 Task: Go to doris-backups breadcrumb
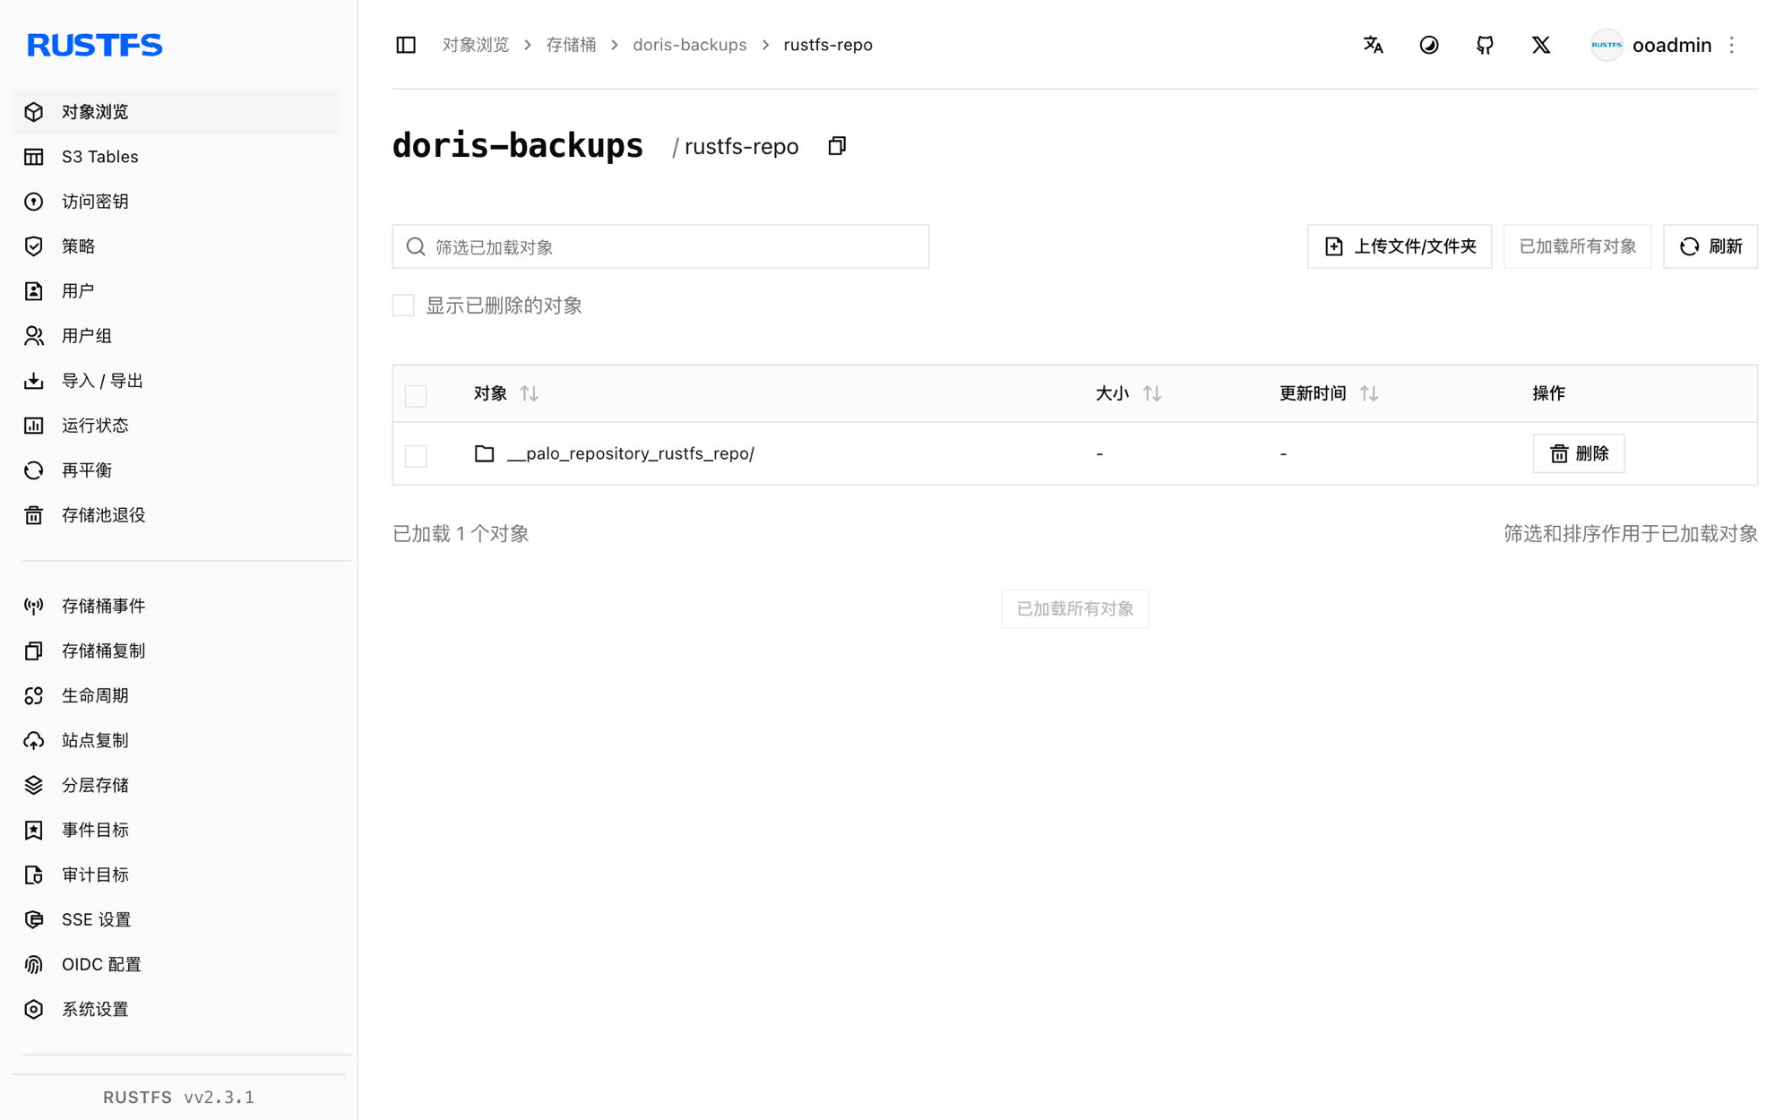point(690,45)
